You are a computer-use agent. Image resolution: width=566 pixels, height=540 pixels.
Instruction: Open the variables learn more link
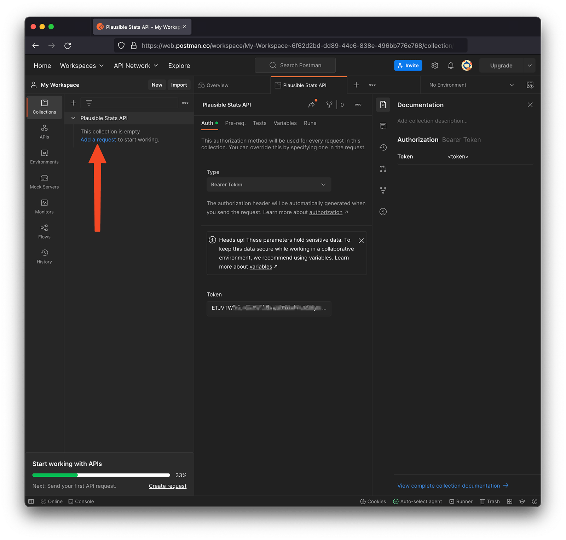point(261,267)
